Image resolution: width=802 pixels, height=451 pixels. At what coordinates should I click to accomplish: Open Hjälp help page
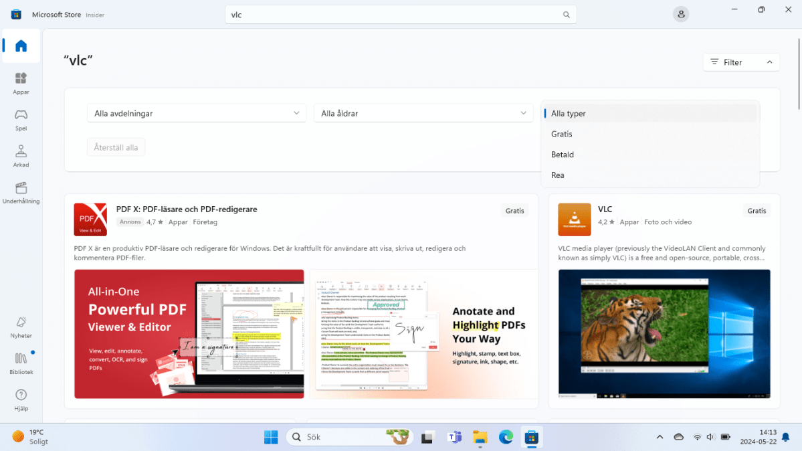[21, 400]
